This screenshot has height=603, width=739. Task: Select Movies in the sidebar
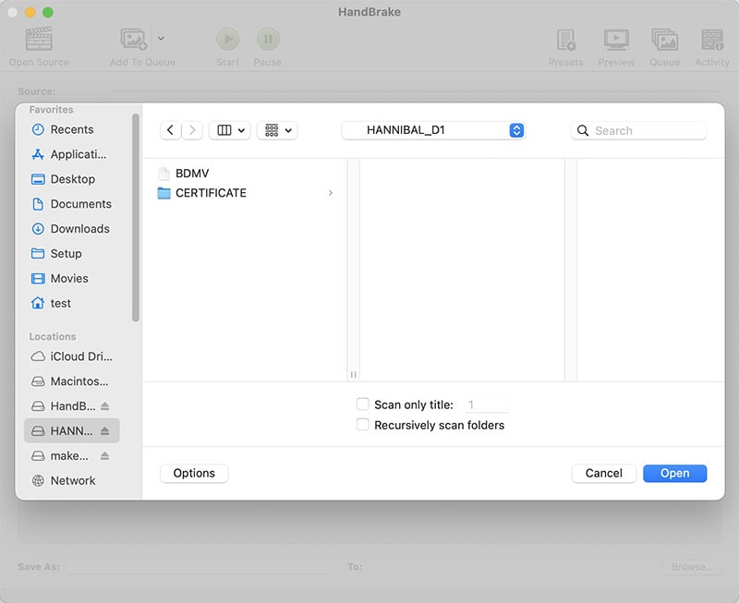(x=69, y=278)
